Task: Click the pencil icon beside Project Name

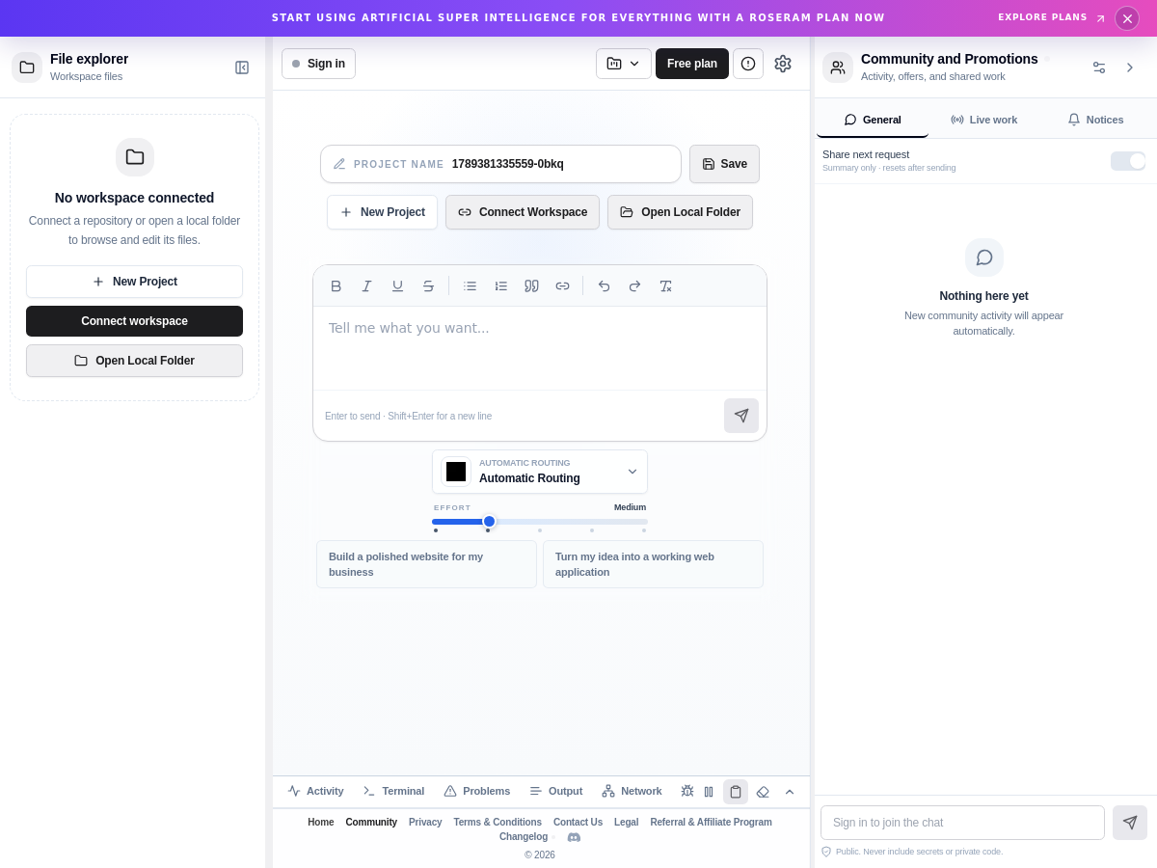Action: pos(339,164)
